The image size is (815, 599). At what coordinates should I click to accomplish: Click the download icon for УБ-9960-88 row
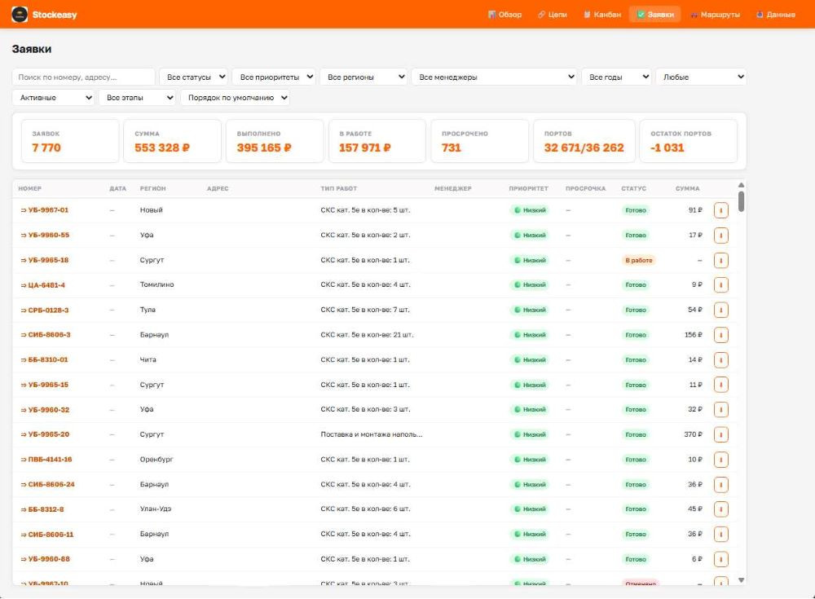(721, 559)
